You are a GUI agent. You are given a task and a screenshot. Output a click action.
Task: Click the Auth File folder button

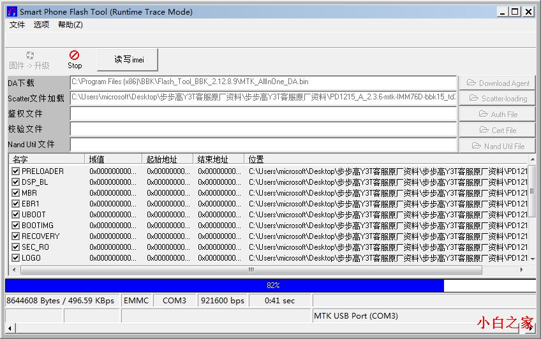pos(497,114)
